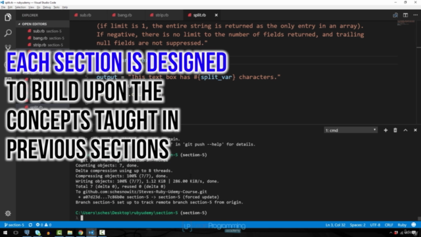Add a new terminal with plus icon

[x=385, y=130]
